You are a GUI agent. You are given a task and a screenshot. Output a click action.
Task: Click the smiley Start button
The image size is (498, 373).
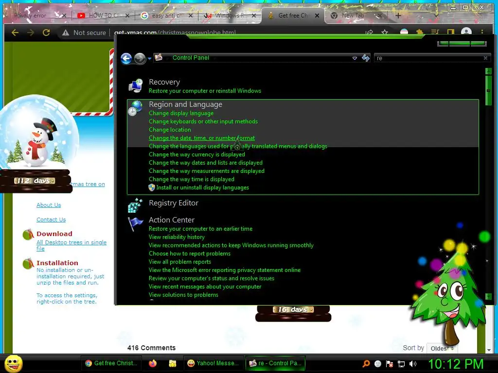(13, 363)
